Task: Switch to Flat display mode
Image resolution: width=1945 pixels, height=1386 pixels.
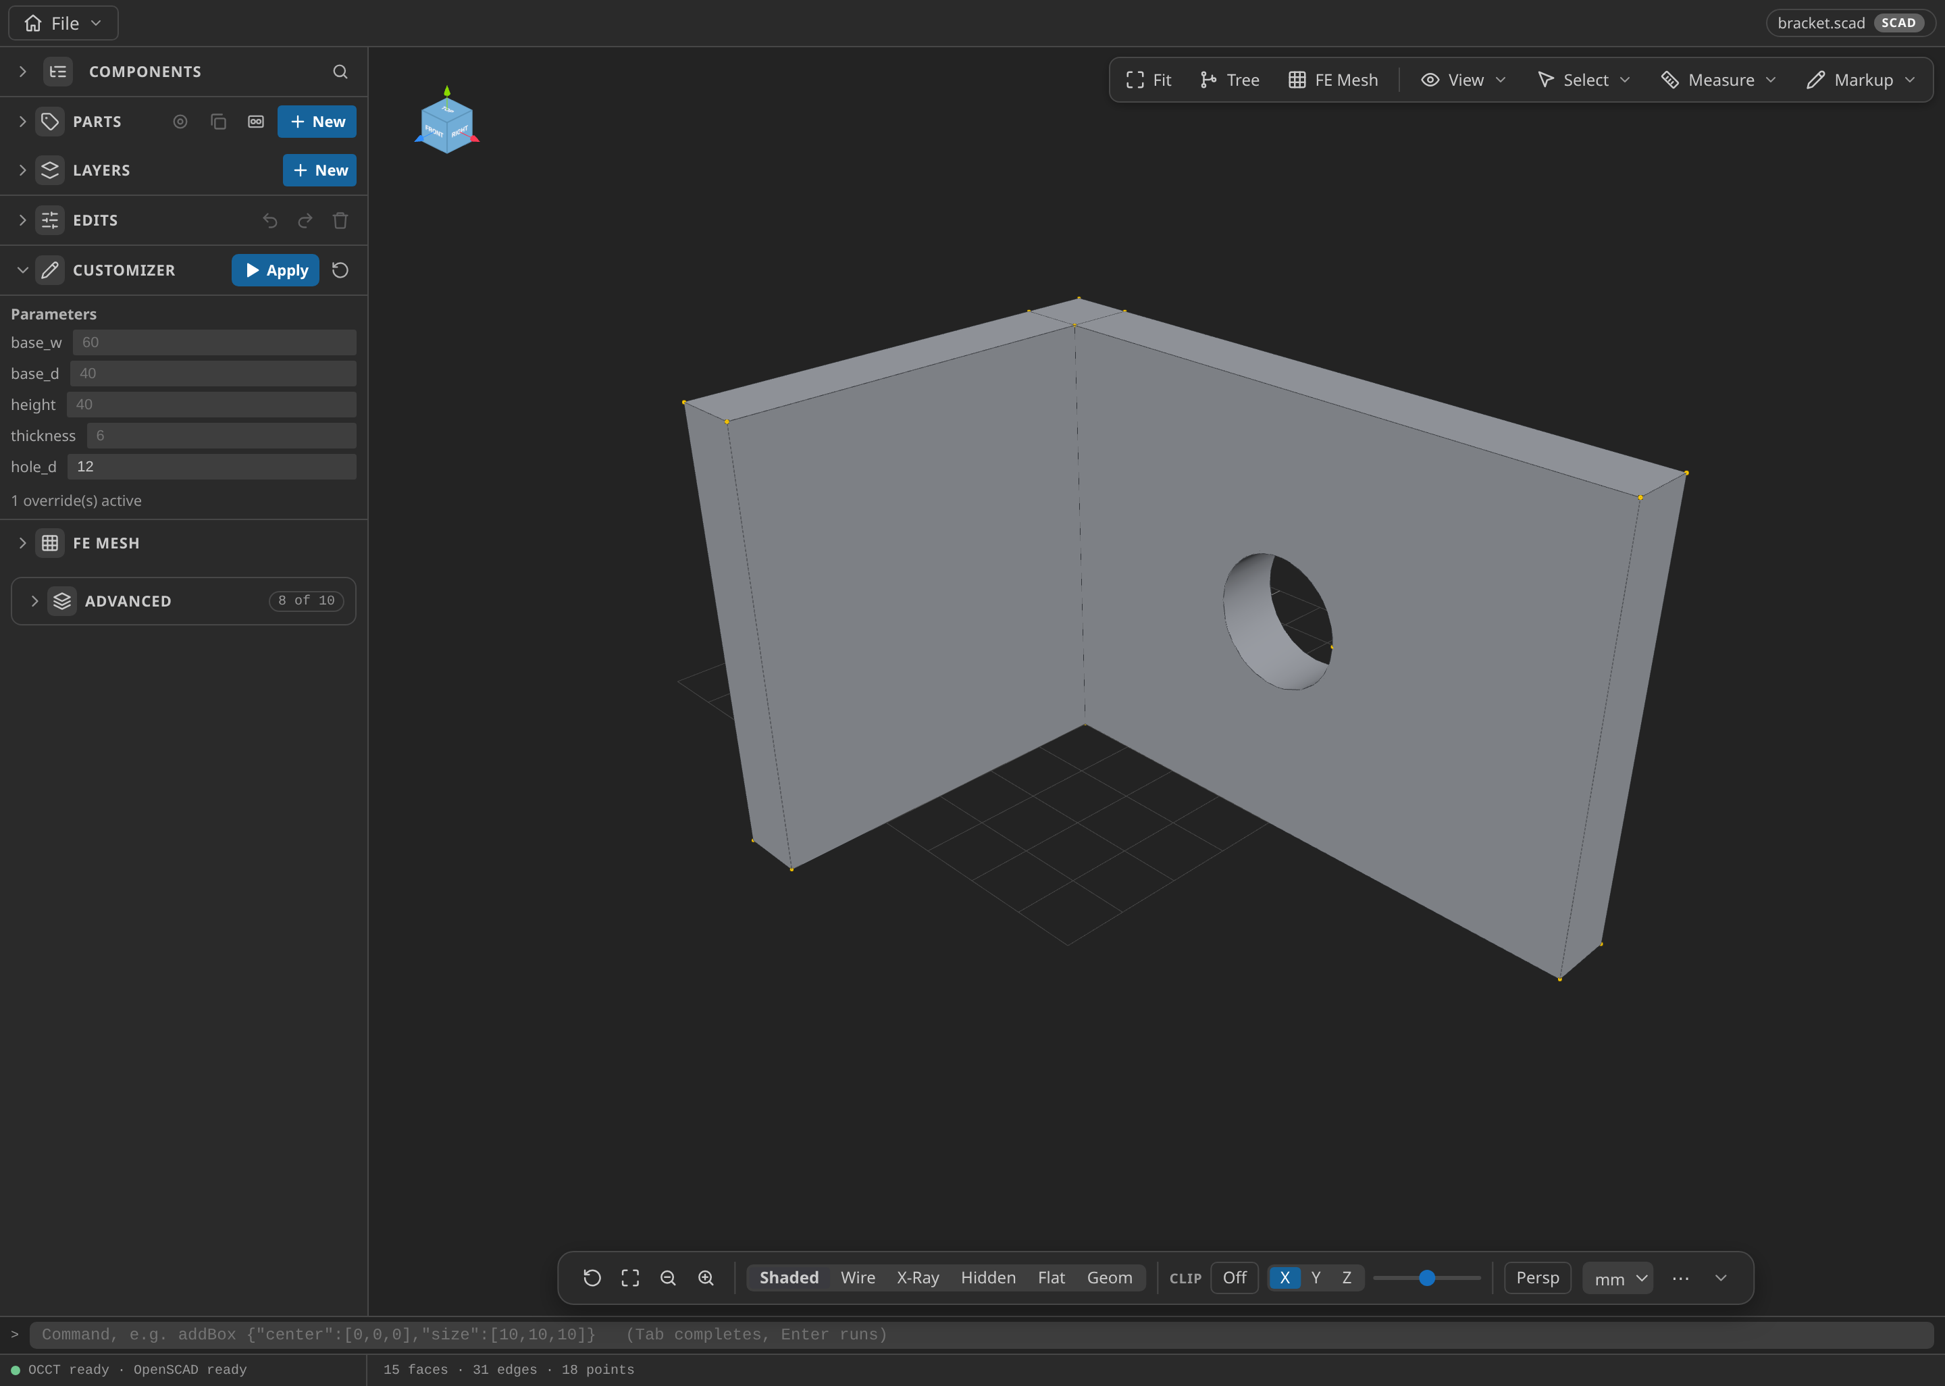Action: (1051, 1278)
